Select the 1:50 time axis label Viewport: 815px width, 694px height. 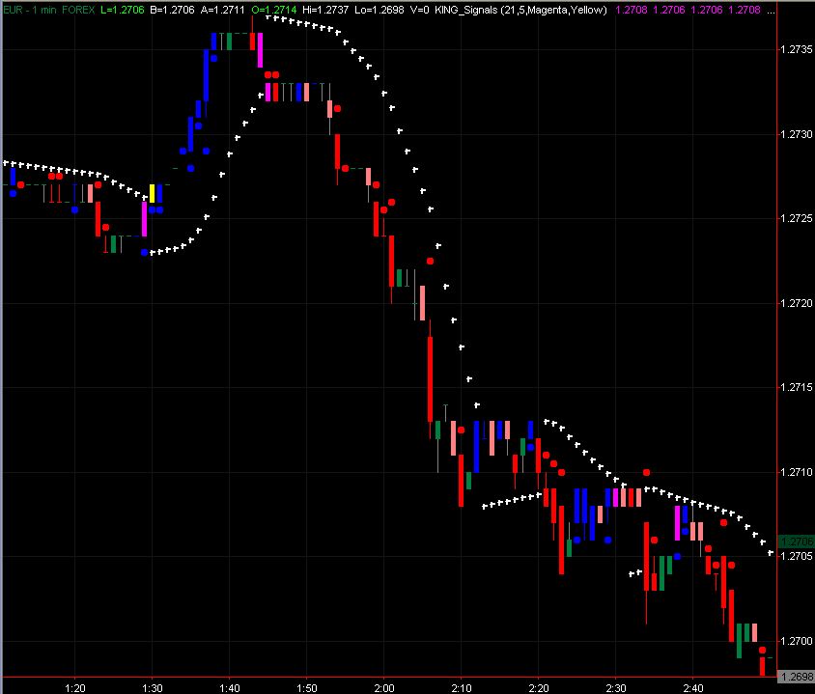307,688
